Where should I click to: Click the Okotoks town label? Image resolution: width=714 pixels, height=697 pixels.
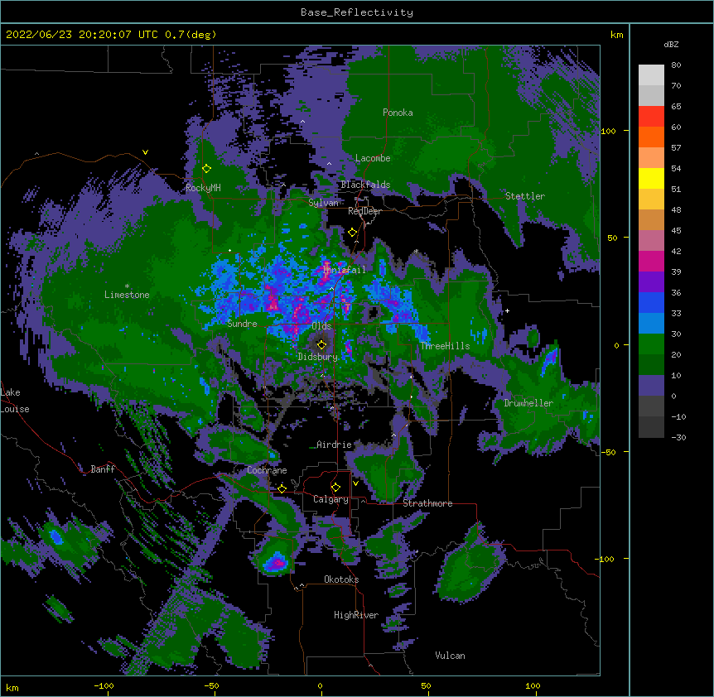click(x=341, y=579)
